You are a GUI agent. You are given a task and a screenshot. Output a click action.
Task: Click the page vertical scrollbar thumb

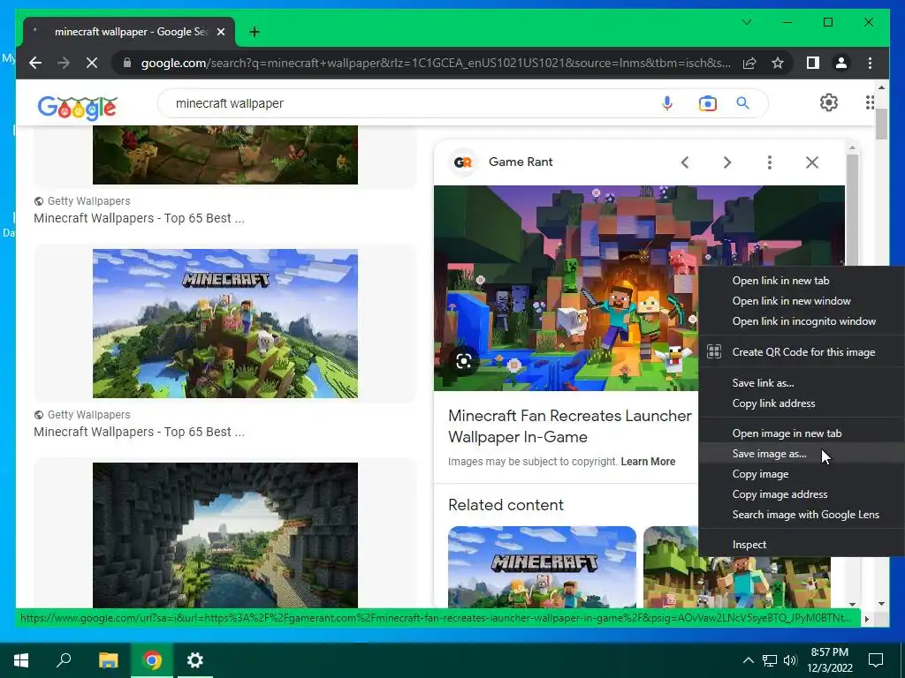(881, 124)
